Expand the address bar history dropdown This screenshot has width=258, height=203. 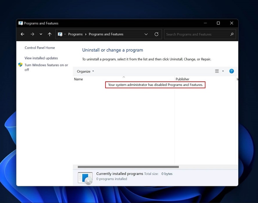click(x=146, y=34)
